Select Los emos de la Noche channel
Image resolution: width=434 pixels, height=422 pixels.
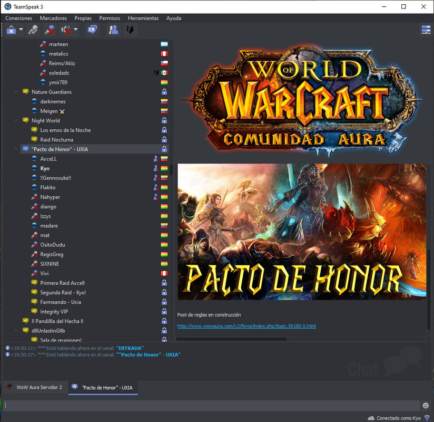pyautogui.click(x=65, y=130)
